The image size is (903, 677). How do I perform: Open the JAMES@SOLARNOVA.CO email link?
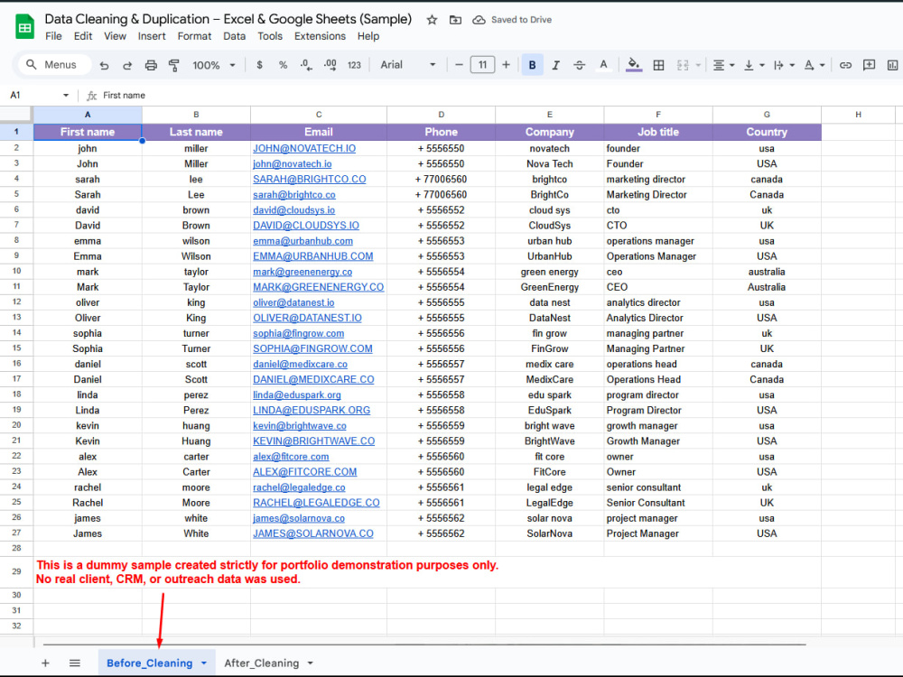pos(313,533)
